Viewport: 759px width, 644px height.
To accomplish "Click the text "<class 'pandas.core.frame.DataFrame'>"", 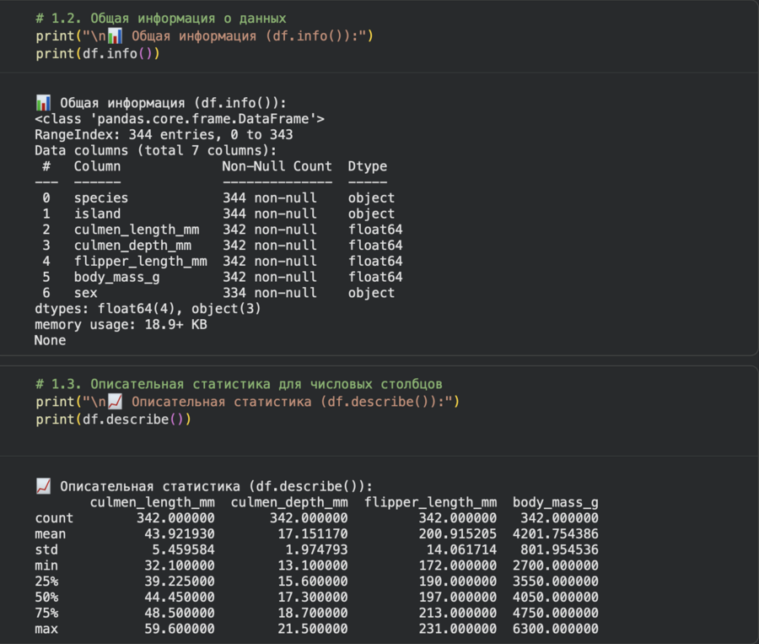I will coord(180,119).
